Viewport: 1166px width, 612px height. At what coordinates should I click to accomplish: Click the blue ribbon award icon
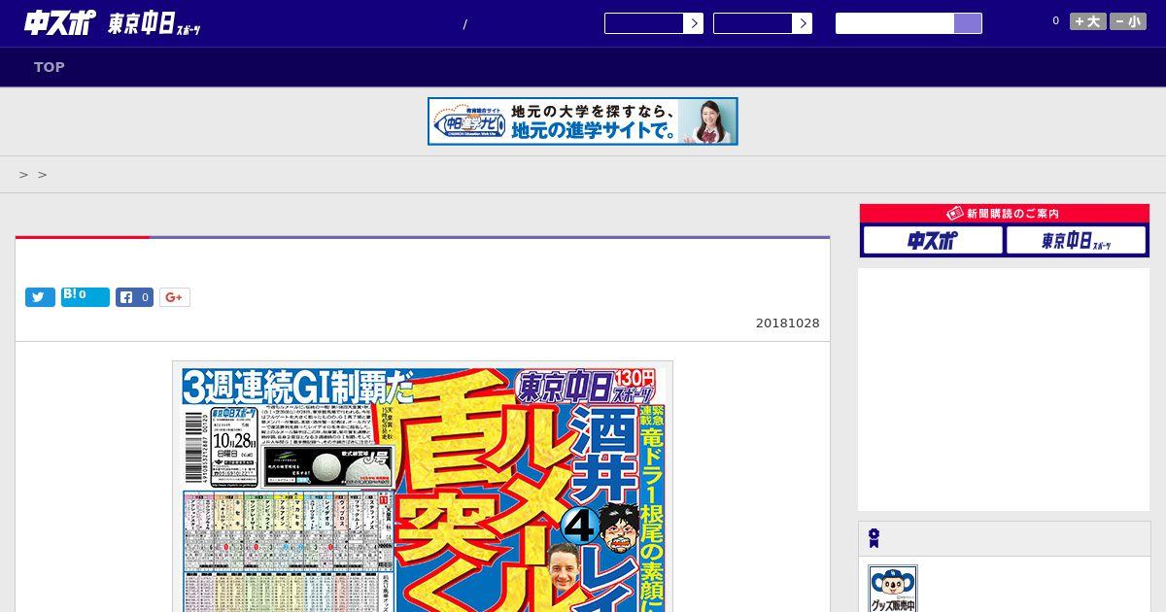pos(874,538)
